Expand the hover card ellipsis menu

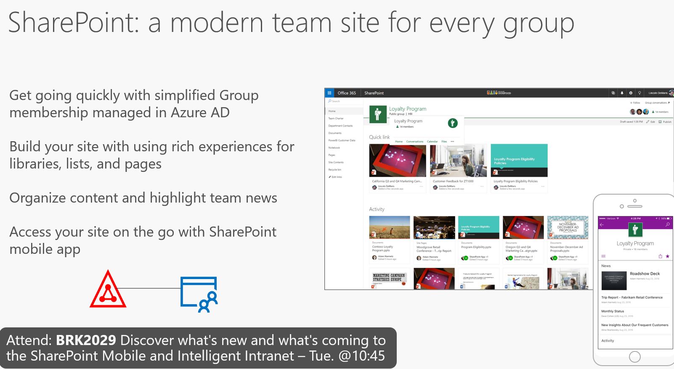pos(452,142)
